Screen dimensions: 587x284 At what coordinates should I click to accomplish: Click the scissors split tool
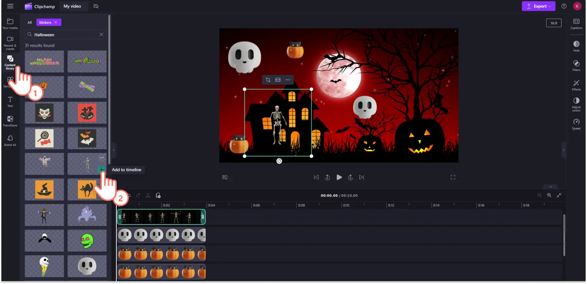click(148, 195)
